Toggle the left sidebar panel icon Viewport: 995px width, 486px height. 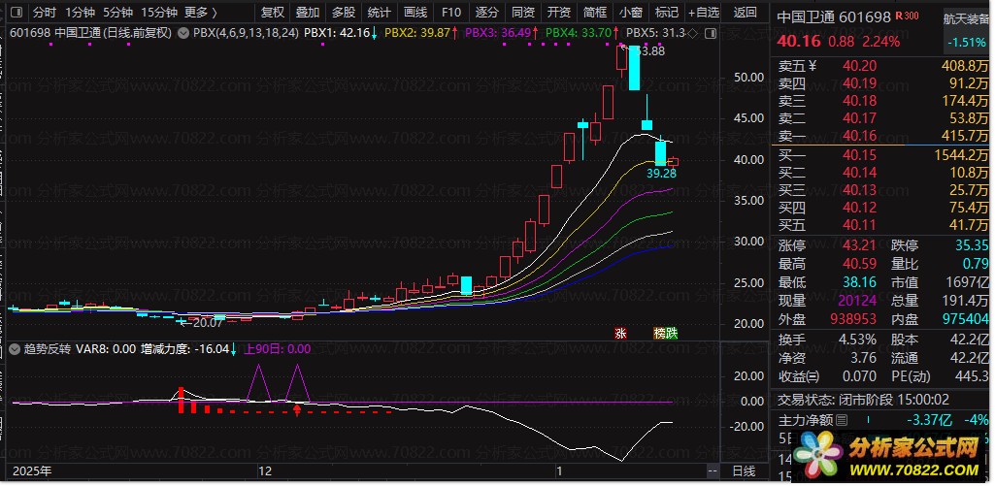coord(17,12)
